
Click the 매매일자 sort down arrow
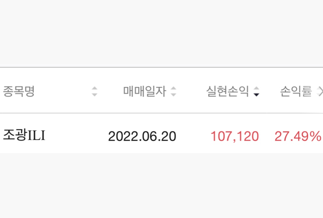173,95
